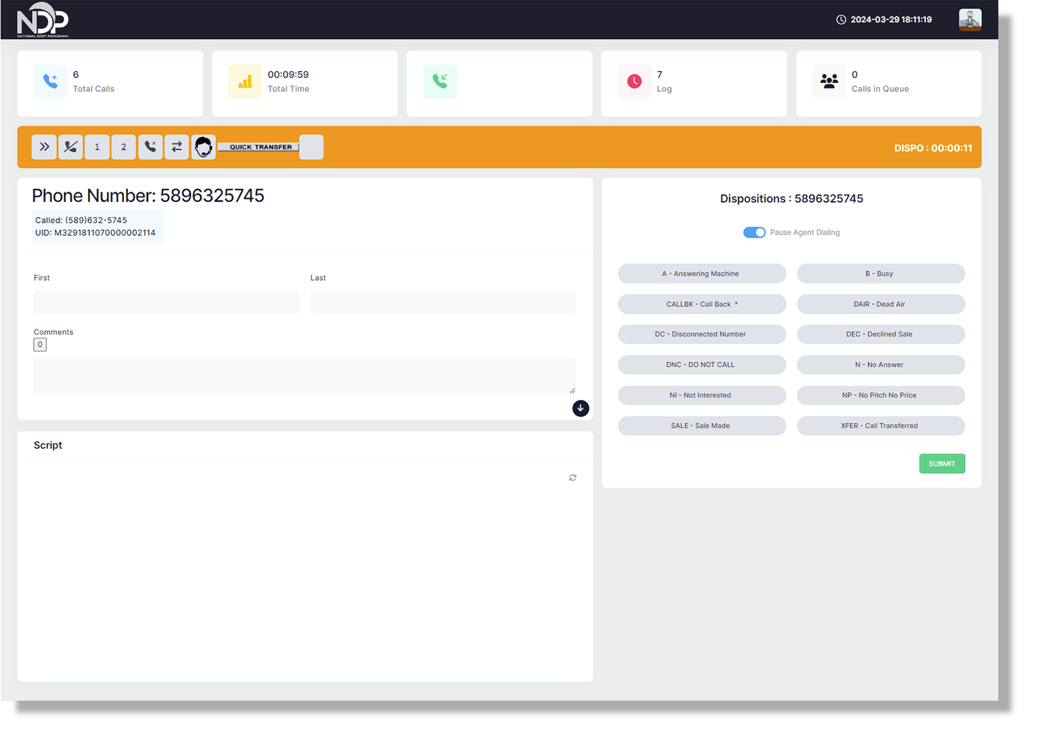Image resolution: width=1044 pixels, height=732 pixels.
Task: Toggle the Pause Agent Dialing switch
Action: (754, 233)
